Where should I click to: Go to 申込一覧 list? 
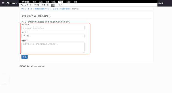45,5
